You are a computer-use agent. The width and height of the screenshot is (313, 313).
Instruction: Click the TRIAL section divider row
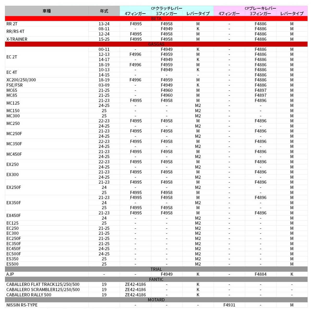(x=156, y=269)
